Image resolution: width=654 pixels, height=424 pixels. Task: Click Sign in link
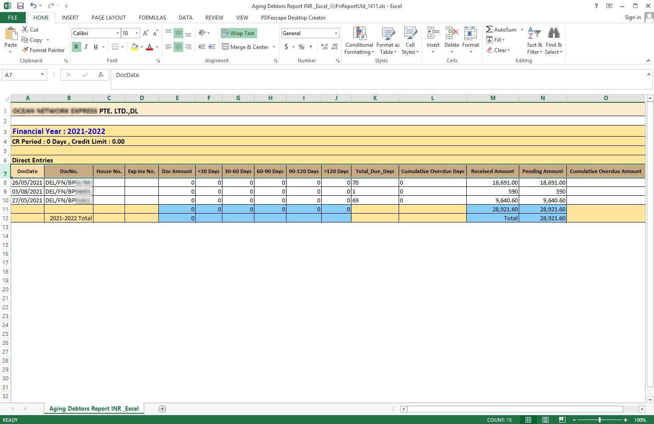click(x=633, y=17)
